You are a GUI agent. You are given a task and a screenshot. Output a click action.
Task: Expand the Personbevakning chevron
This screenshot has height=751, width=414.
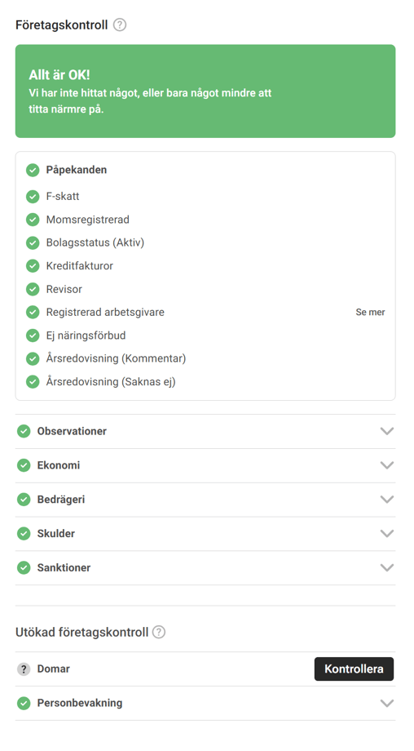[387, 703]
